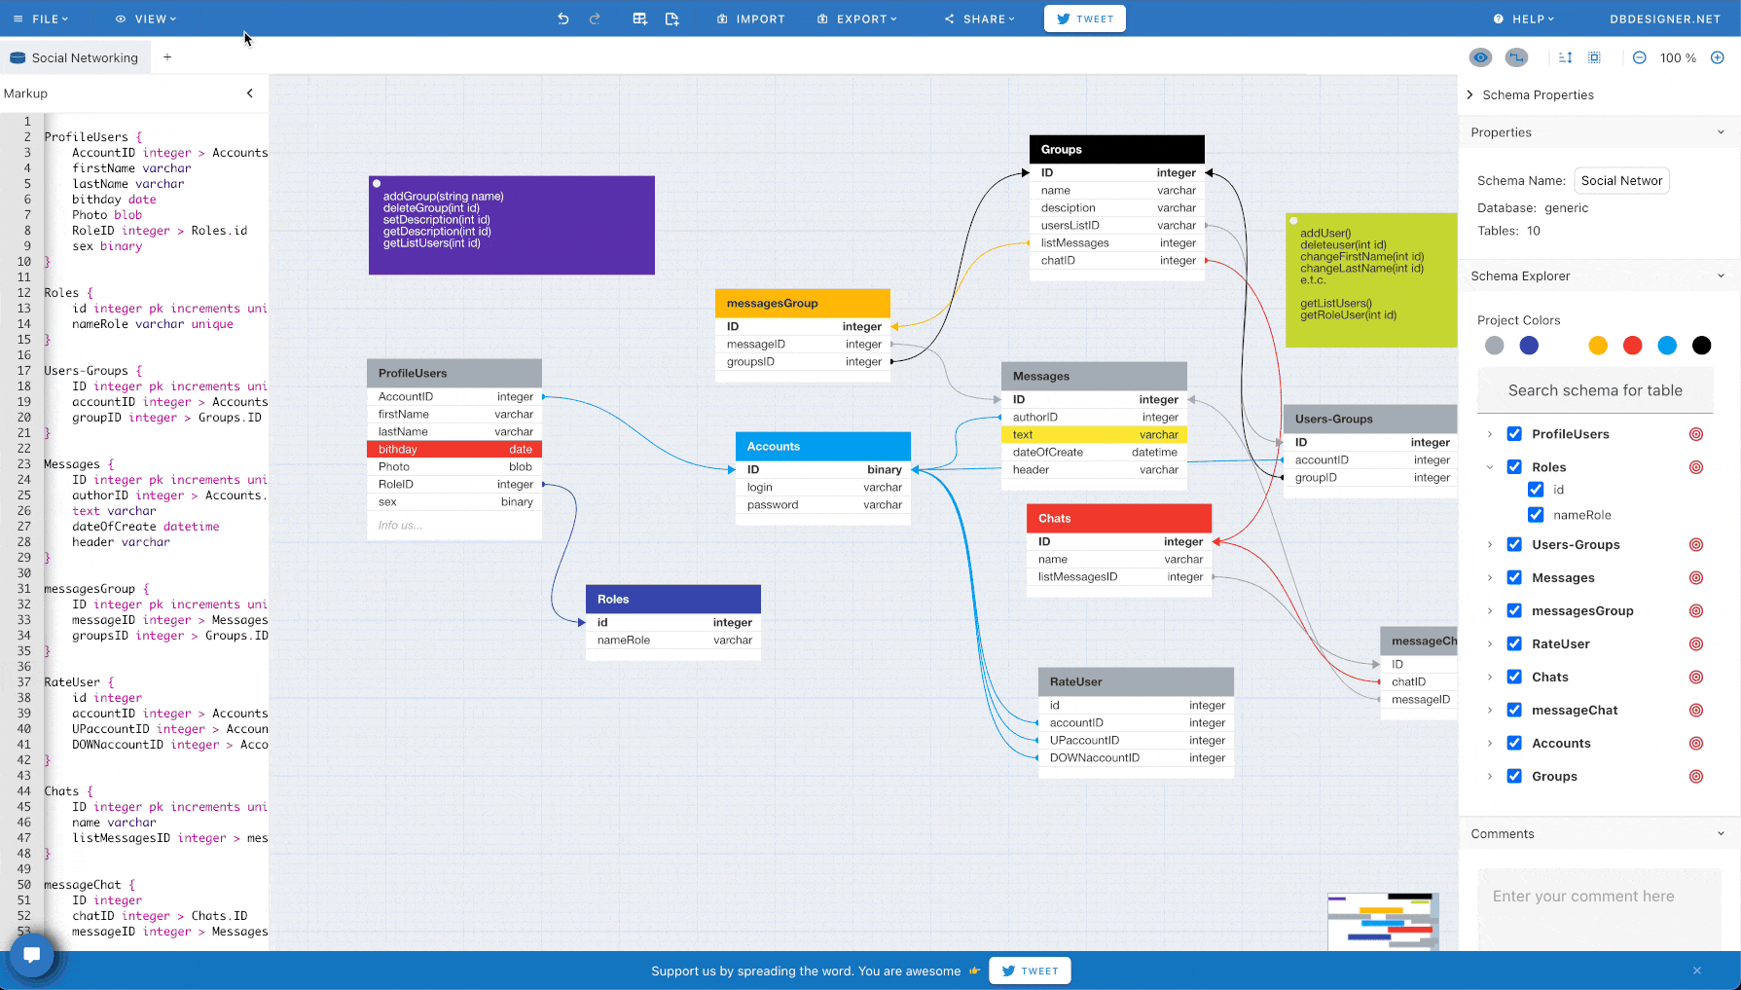
Task: Toggle the eye preview mode button
Action: (1479, 57)
